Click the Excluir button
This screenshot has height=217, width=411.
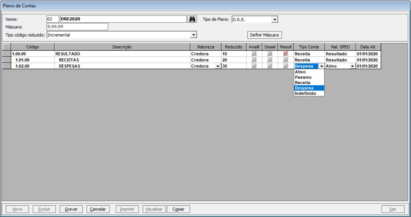(x=44, y=209)
